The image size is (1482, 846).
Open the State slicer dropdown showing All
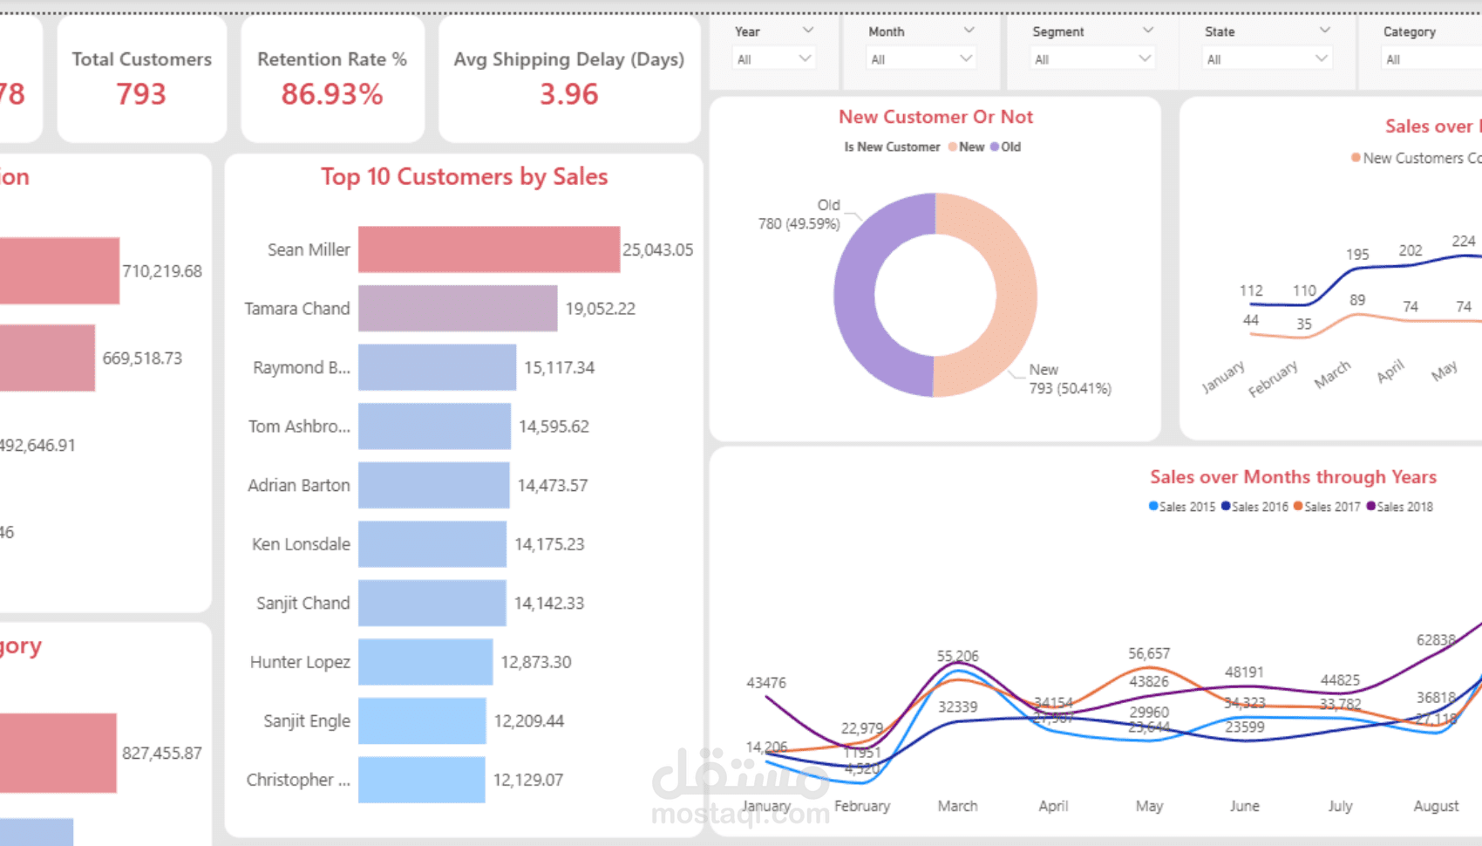coord(1268,58)
